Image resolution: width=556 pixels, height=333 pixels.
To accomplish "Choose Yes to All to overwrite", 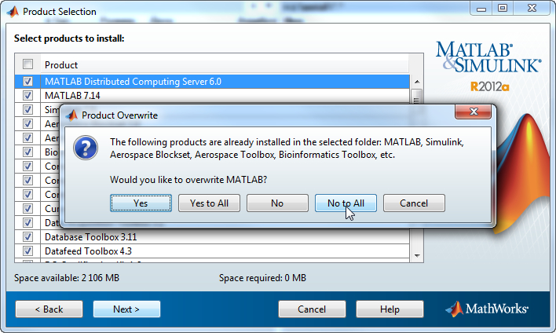I will click(209, 203).
